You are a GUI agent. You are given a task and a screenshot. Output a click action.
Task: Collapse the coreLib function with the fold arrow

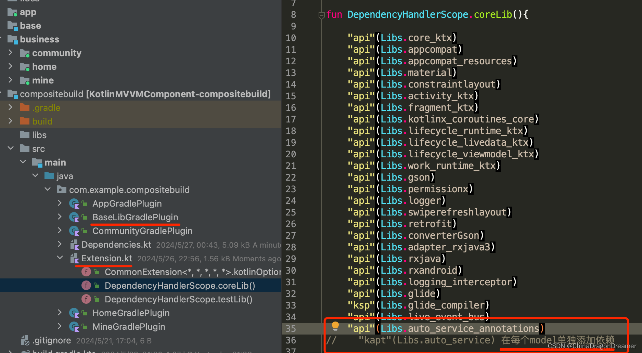[321, 15]
